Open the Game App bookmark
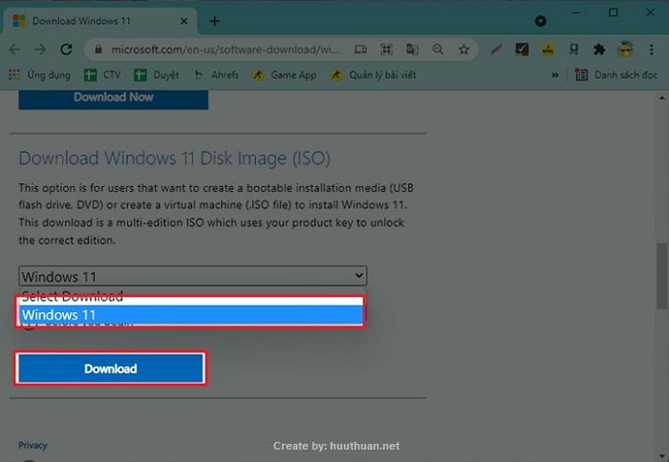The image size is (669, 462). (x=284, y=75)
